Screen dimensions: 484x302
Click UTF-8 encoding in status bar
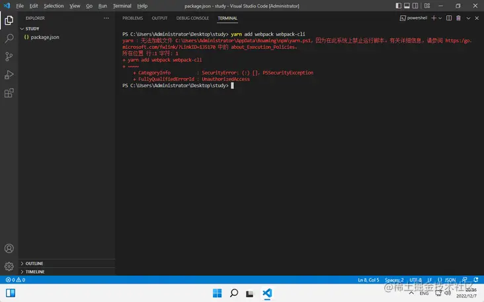[415, 280]
